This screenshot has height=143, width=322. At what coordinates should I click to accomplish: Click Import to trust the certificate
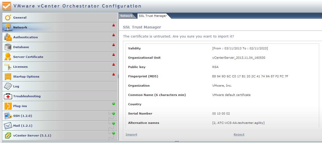point(131,134)
